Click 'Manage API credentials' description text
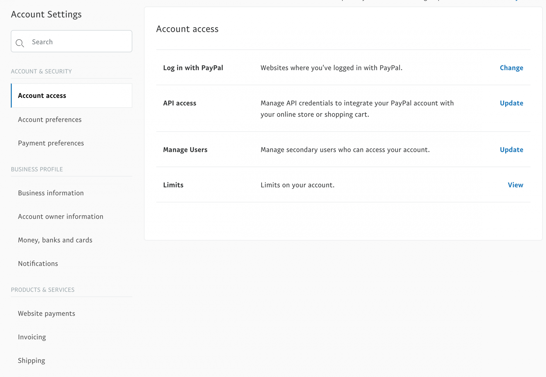Screen dimensions: 546x377 [x=357, y=109]
